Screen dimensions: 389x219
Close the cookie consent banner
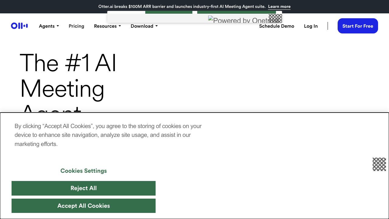[x=379, y=164]
